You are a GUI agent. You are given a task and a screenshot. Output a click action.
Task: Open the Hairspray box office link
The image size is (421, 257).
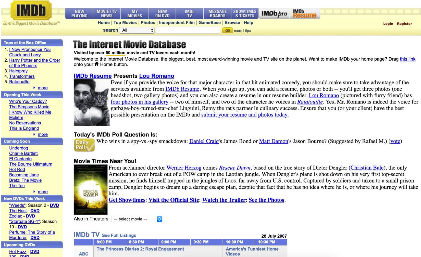(x=18, y=71)
